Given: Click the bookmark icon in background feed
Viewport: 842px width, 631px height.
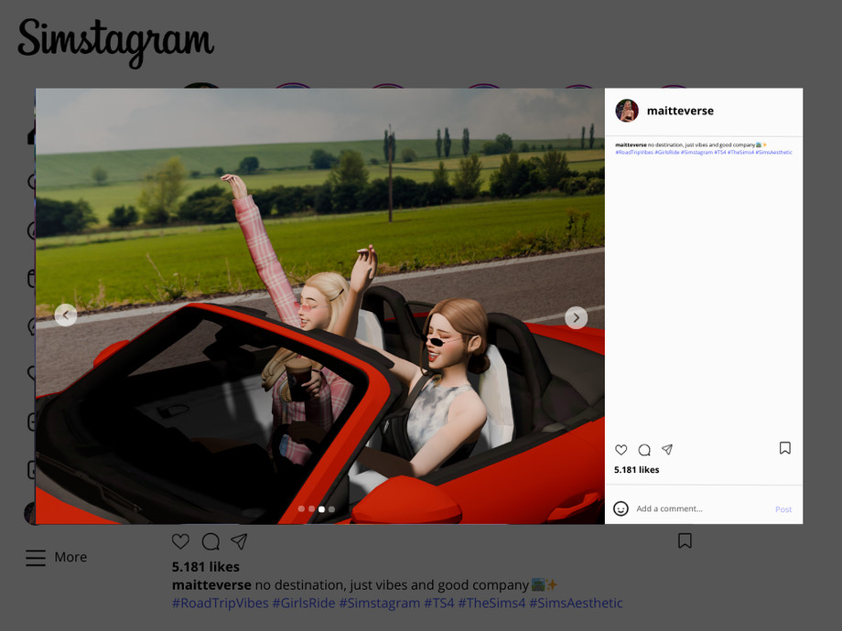Looking at the screenshot, I should (x=685, y=541).
